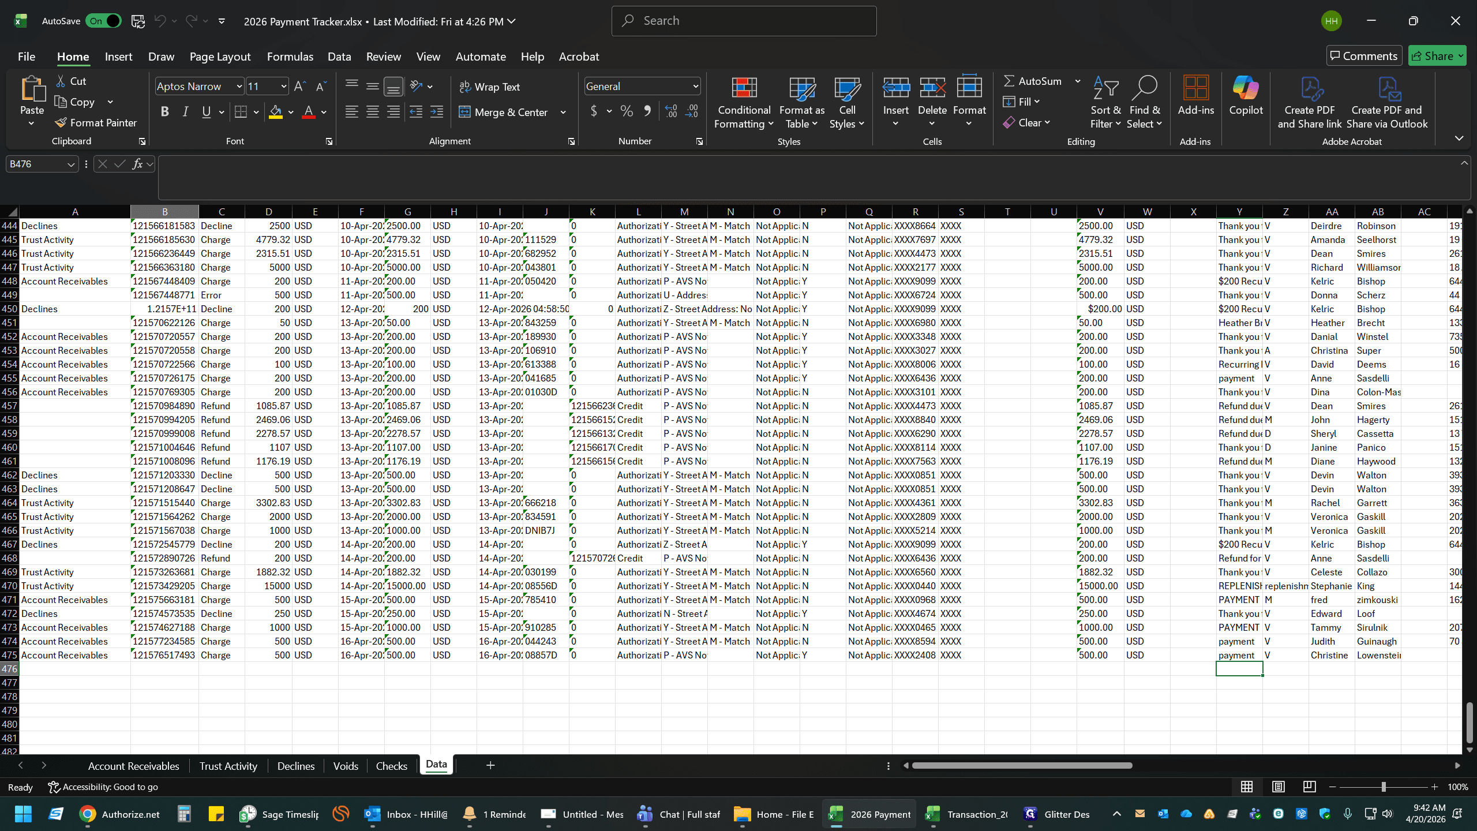Viewport: 1477px width, 831px height.
Task: Switch to the Trust Activity sheet
Action: coord(228,766)
